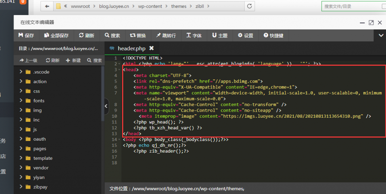This screenshot has height=194, width=386.
Task: Go back with the path bar arrow
Action: click(x=47, y=6)
